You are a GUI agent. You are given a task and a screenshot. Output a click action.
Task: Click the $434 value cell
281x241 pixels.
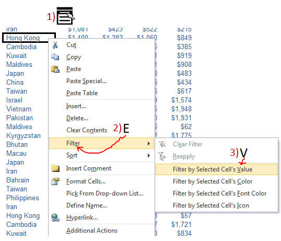pyautogui.click(x=184, y=82)
